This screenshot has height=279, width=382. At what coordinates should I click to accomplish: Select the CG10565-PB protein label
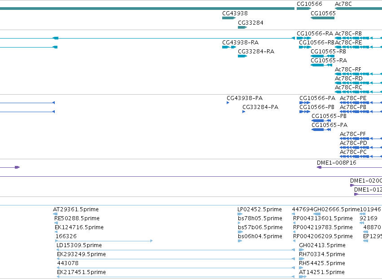click(x=329, y=116)
